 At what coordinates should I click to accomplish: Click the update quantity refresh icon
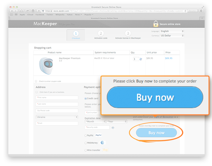click(141, 59)
